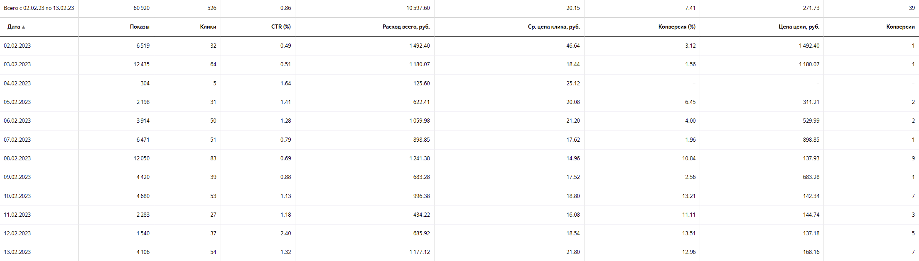Sort by Конверсия (%) column header
Screen dimensions: 919x261
click(676, 27)
